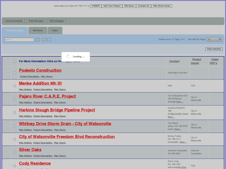Open Project Description for Menke Addition

pyautogui.click(x=43, y=90)
